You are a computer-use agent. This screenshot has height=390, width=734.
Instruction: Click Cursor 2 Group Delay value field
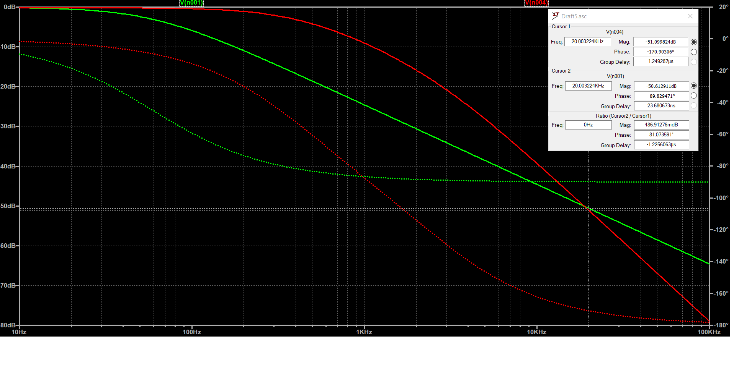tap(661, 106)
